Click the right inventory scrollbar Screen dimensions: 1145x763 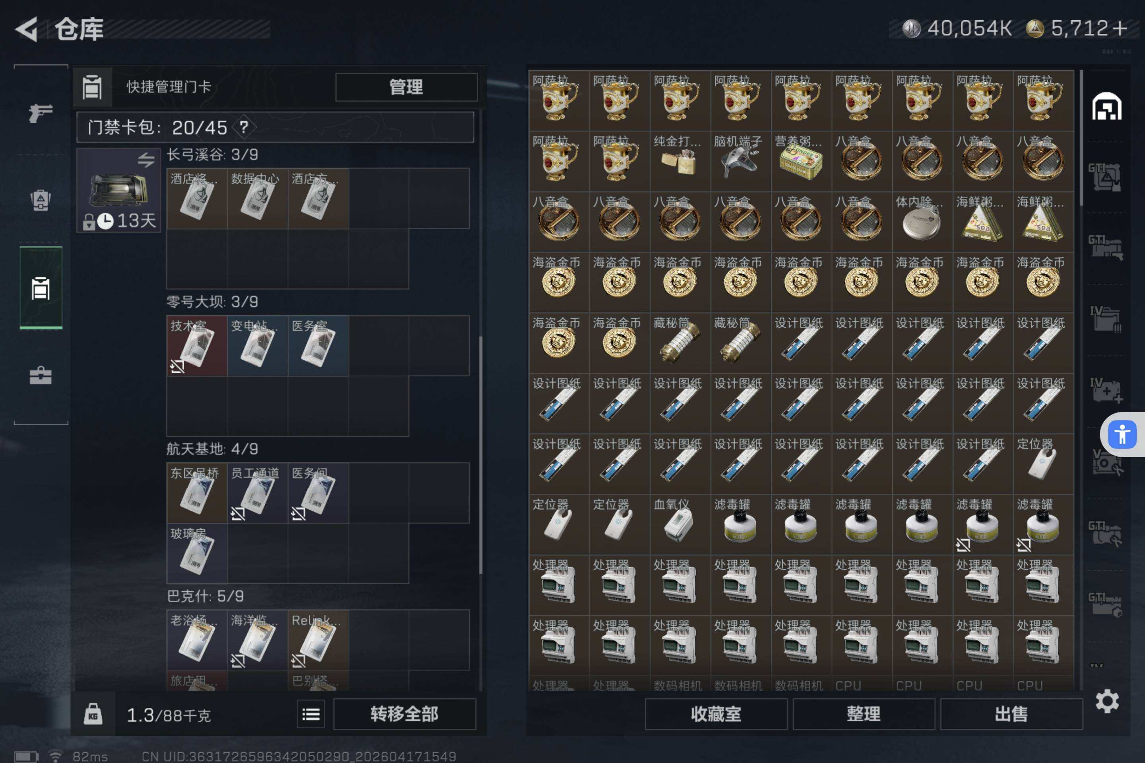[x=1081, y=138]
